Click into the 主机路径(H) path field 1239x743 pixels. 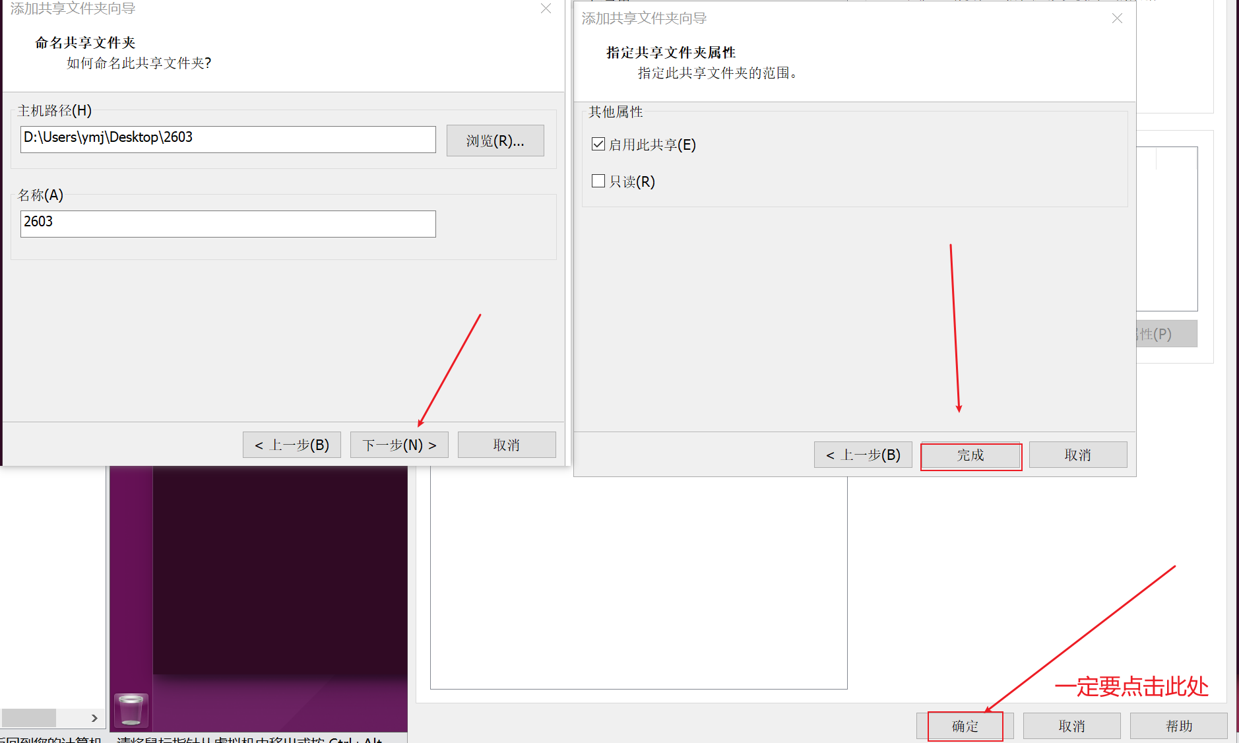[x=228, y=139]
